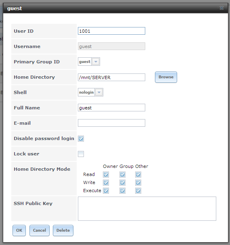
Task: Toggle the Group Read permission checkbox
Action: pos(123,174)
